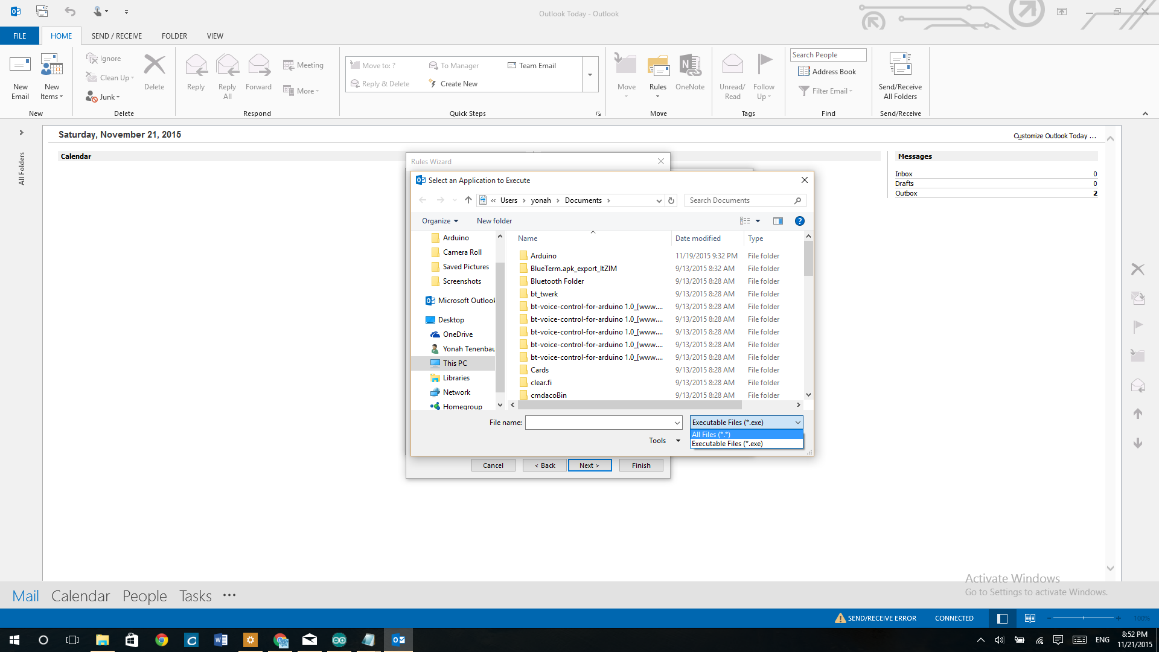1159x652 pixels.
Task: Click Customize Outlook Today link
Action: click(x=1054, y=136)
